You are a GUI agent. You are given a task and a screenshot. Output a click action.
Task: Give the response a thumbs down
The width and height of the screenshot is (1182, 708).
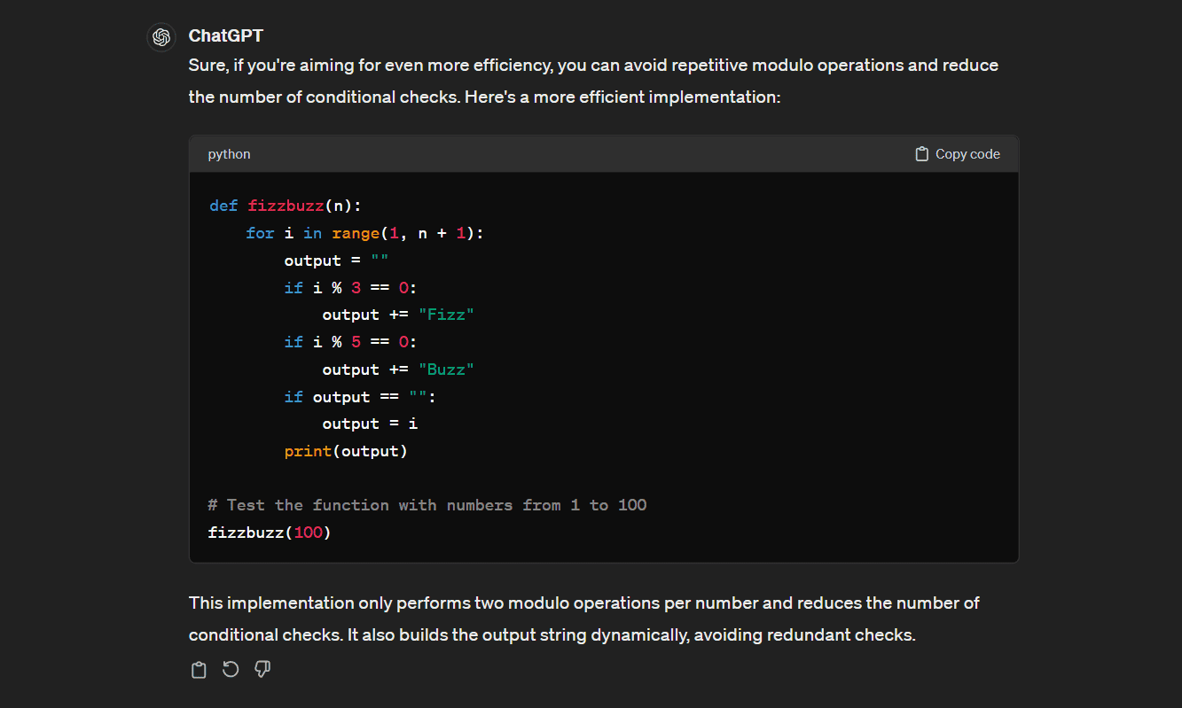(x=262, y=670)
